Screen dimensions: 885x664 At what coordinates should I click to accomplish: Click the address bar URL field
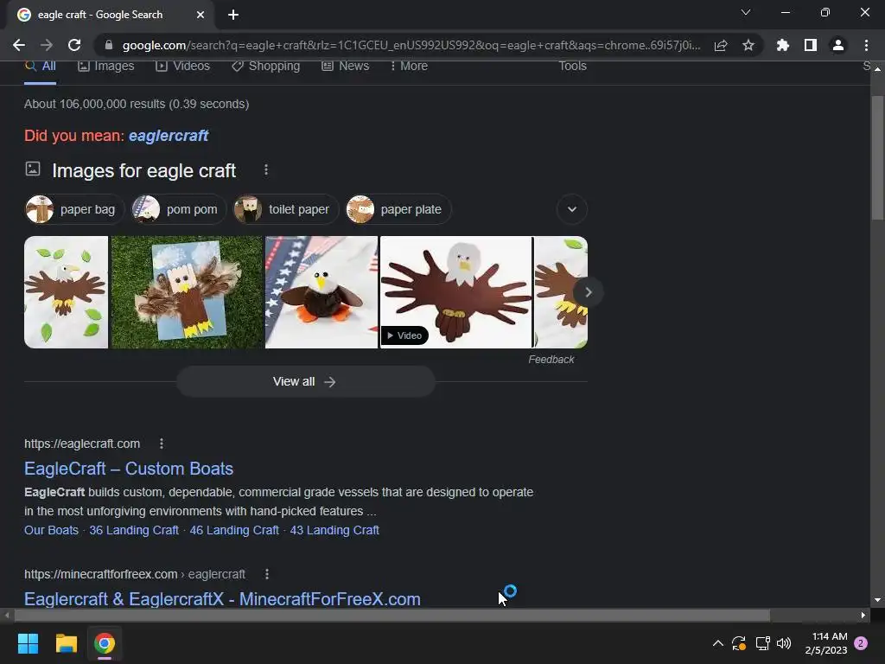click(x=411, y=45)
